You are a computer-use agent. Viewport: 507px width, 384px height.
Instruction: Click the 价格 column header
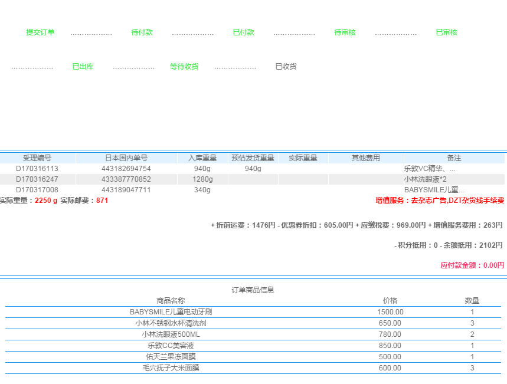[x=390, y=301]
